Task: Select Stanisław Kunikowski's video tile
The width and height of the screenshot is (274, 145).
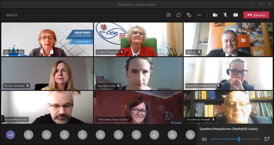Action: tap(228, 107)
